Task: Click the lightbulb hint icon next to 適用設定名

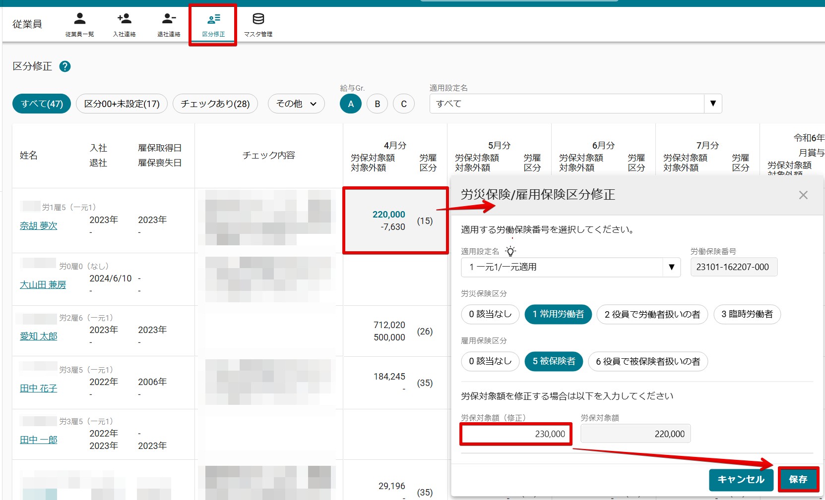Action: tap(510, 251)
